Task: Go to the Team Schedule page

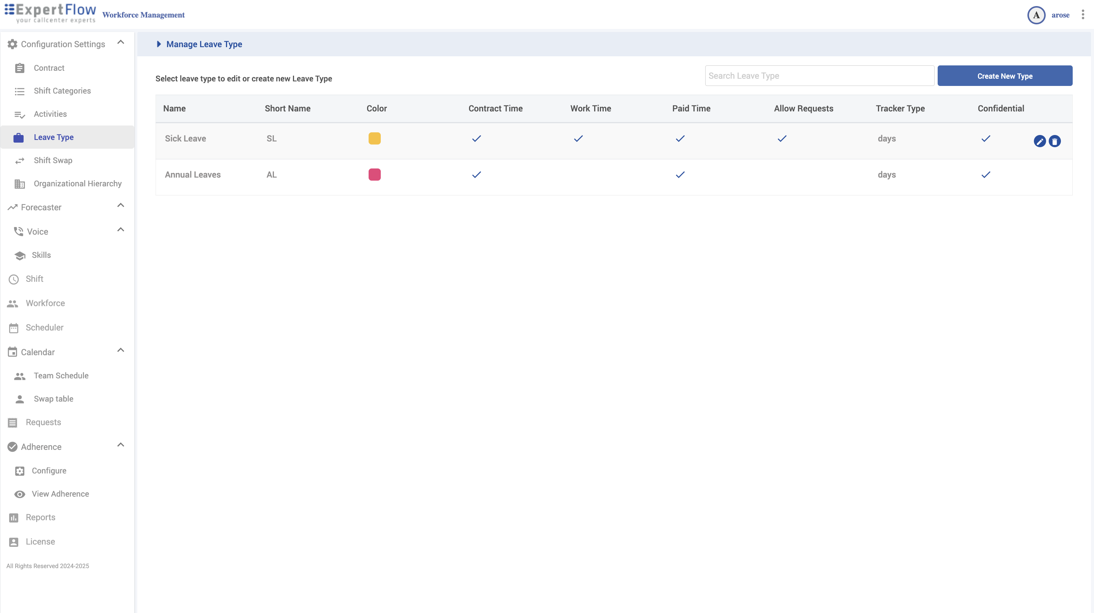Action: click(61, 376)
